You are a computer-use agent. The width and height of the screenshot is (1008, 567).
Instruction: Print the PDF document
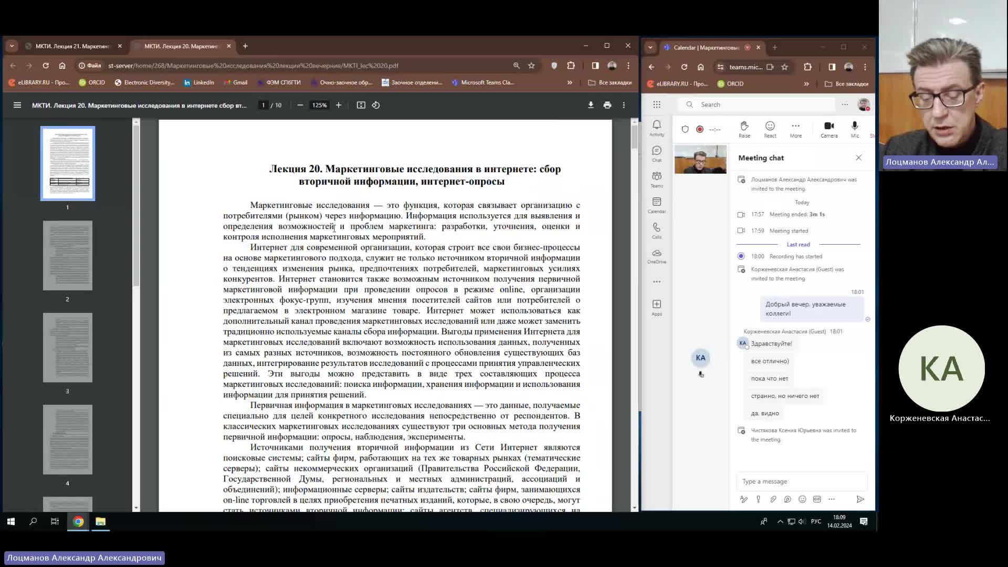click(607, 105)
